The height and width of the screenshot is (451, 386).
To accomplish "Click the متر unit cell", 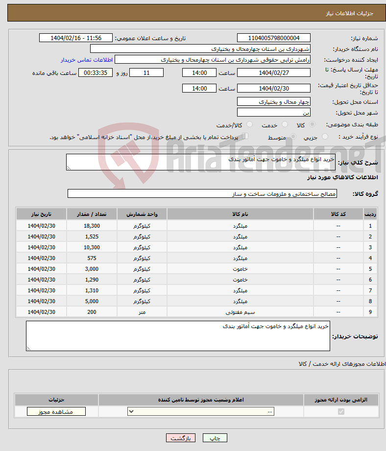I will coord(142,312).
